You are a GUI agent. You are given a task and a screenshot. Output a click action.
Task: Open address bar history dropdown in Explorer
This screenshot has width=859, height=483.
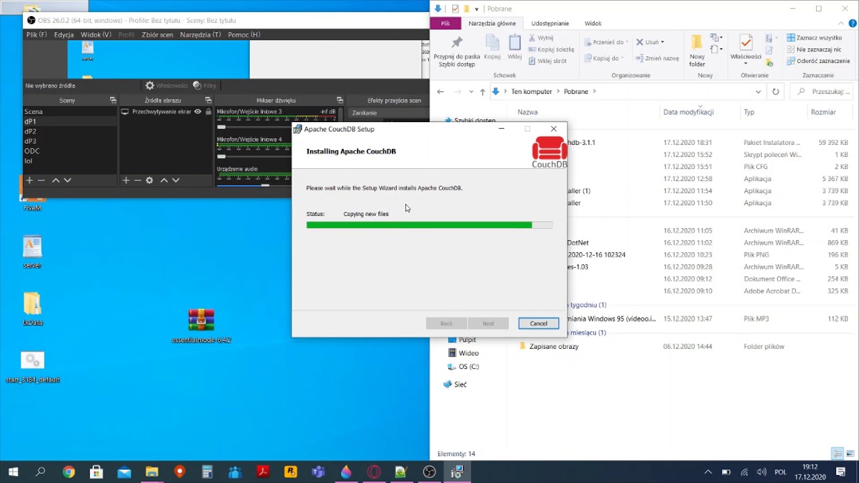click(x=758, y=92)
